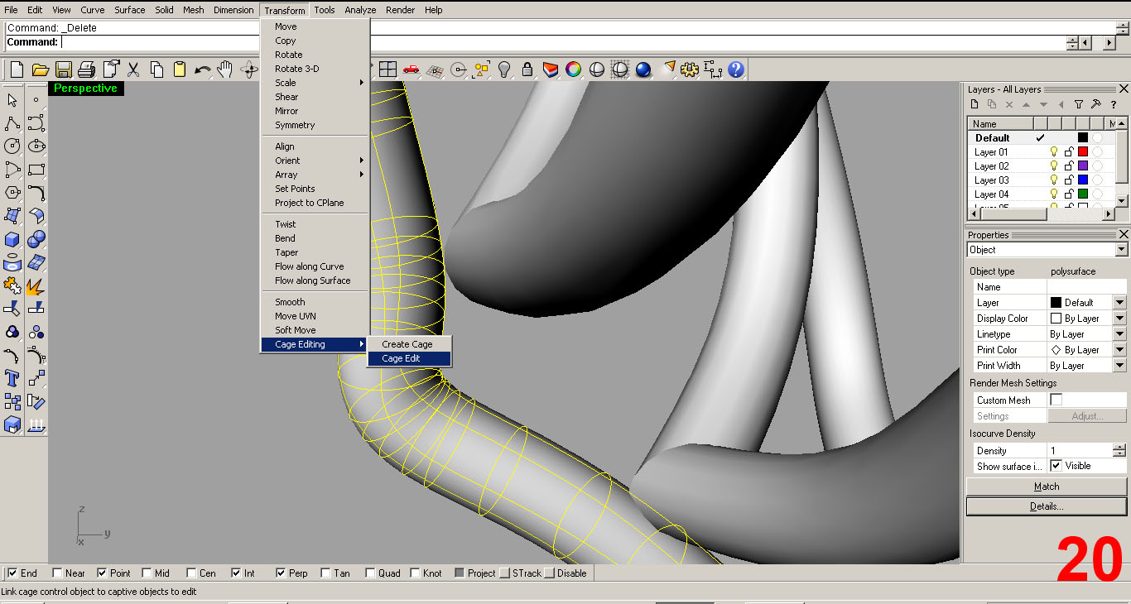1131x604 pixels.
Task: Open the Layer dropdown arrow in Properties
Action: (1119, 303)
